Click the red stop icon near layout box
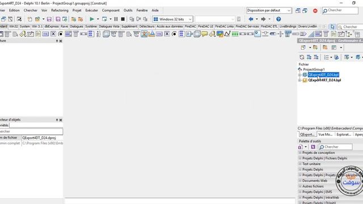Screen dimensions: 363x204 point(315,11)
